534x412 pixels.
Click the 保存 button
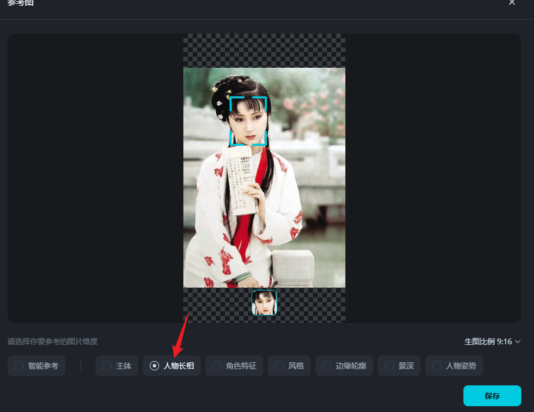492,396
